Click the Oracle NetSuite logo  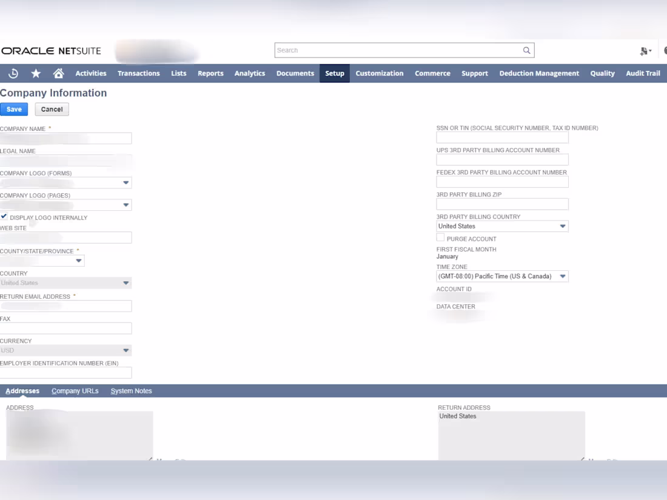point(51,50)
